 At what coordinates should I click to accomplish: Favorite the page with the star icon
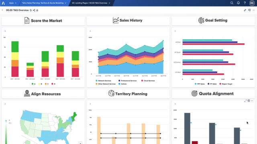pos(37,10)
